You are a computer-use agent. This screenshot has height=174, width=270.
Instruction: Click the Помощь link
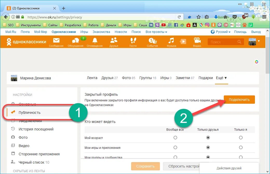[240, 32]
